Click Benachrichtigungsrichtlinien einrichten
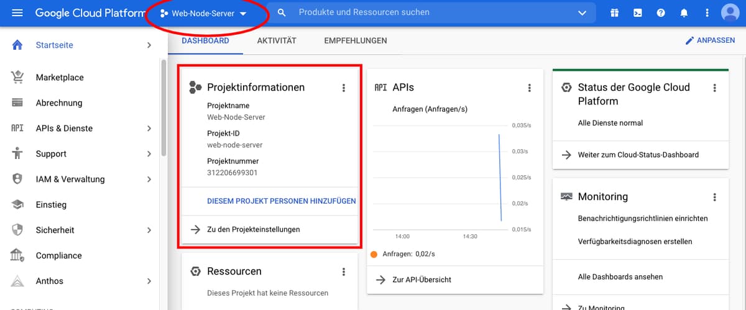The width and height of the screenshot is (746, 310). 643,219
